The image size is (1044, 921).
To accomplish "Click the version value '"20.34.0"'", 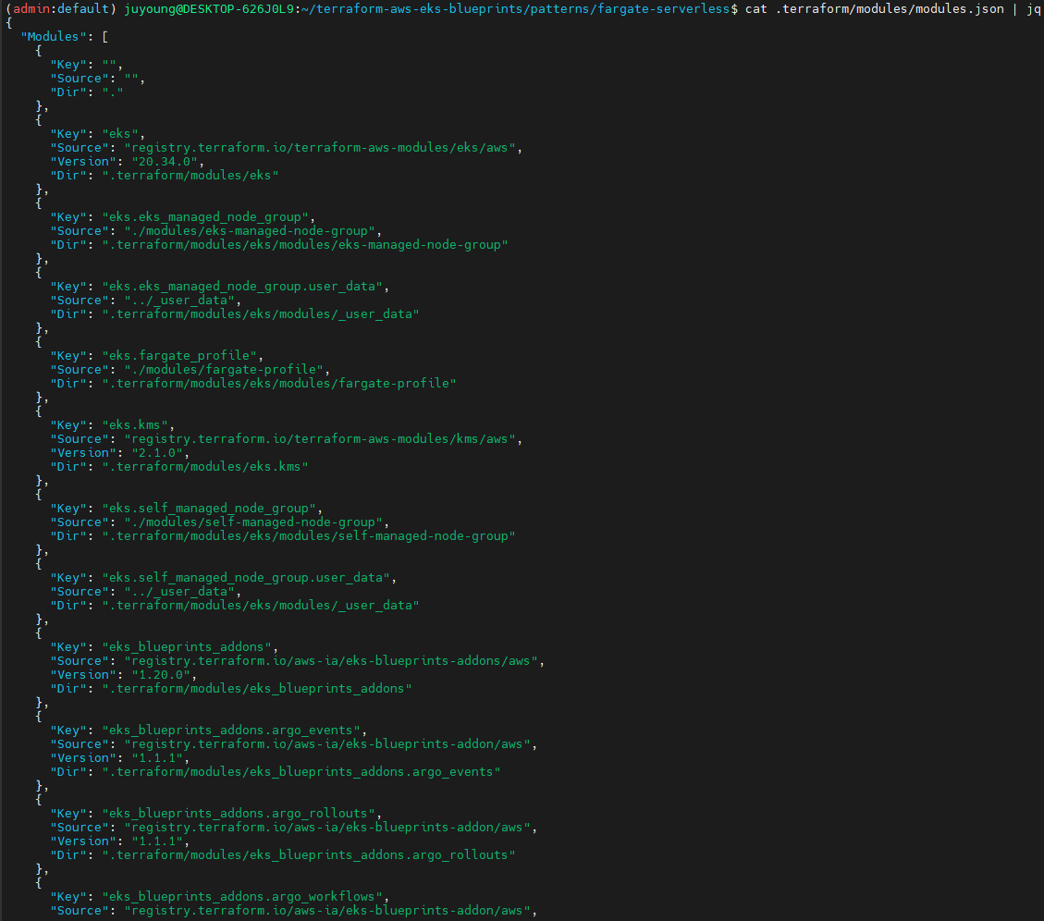I will 165,162.
